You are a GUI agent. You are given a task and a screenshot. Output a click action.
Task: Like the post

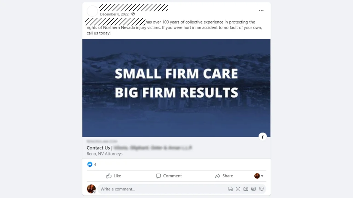tap(114, 176)
